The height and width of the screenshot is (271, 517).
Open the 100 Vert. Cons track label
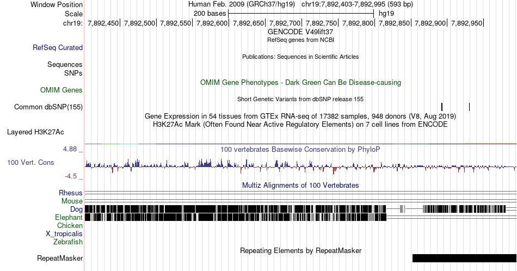[x=30, y=162]
